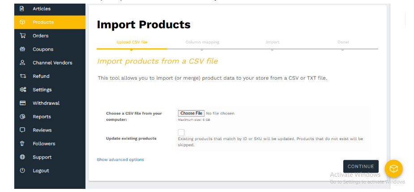
Task: Enable the Update existing products checkbox
Action: (x=181, y=132)
